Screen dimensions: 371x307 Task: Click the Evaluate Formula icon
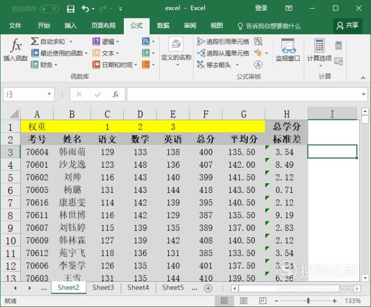tap(258, 64)
